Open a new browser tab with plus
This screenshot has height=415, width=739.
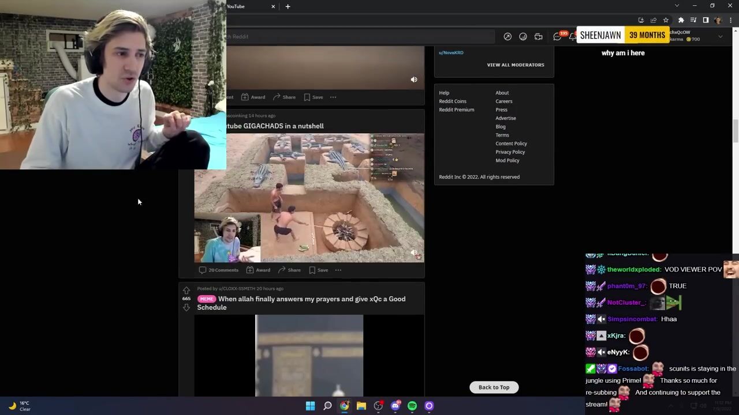coord(288,6)
